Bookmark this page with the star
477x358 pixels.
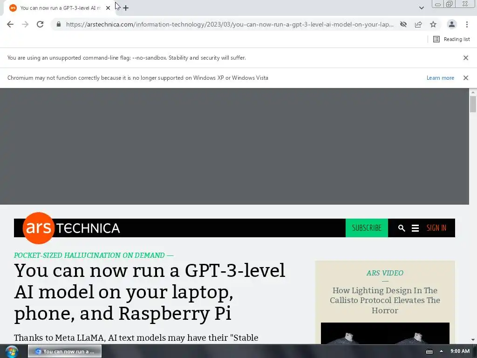[x=433, y=24]
